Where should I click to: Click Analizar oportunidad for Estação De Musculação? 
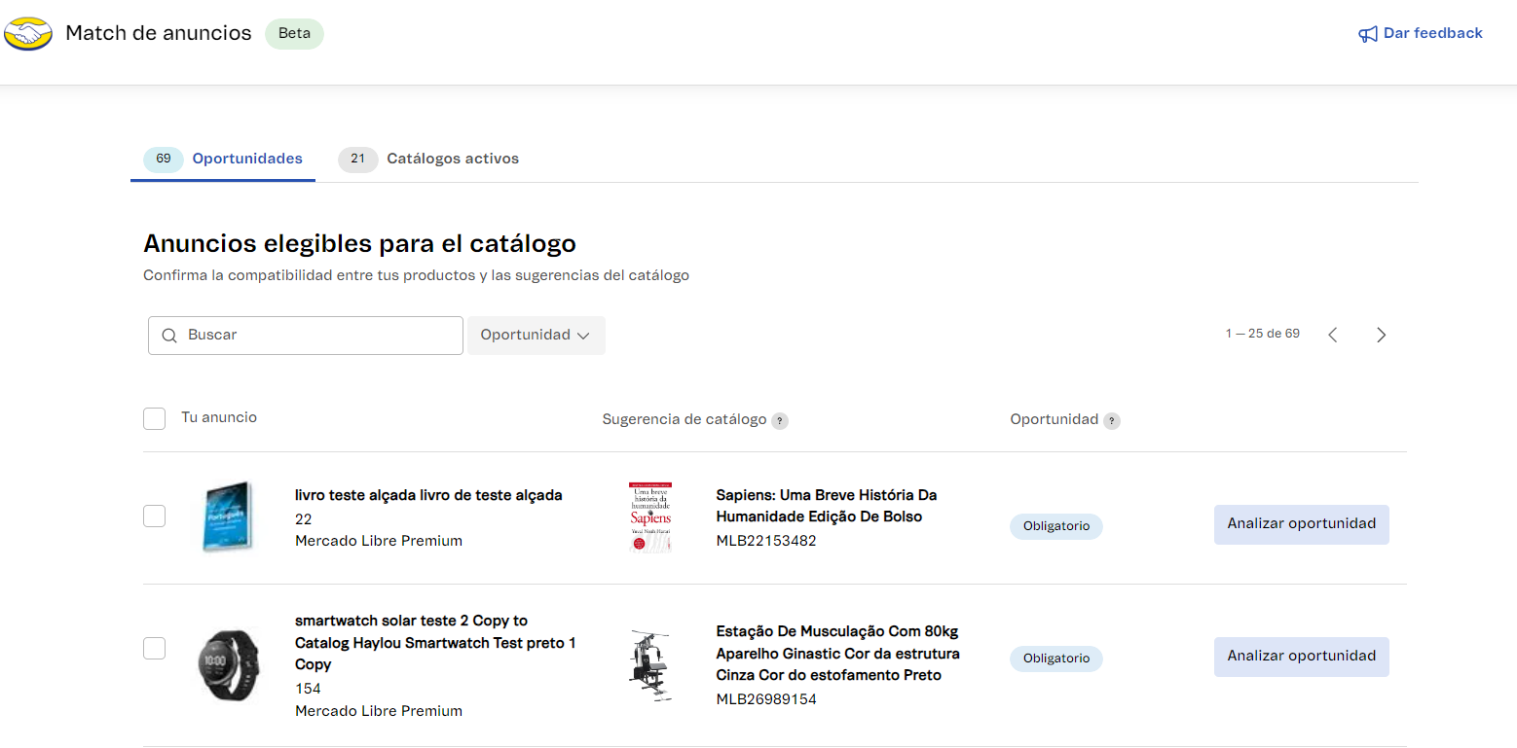point(1301,657)
